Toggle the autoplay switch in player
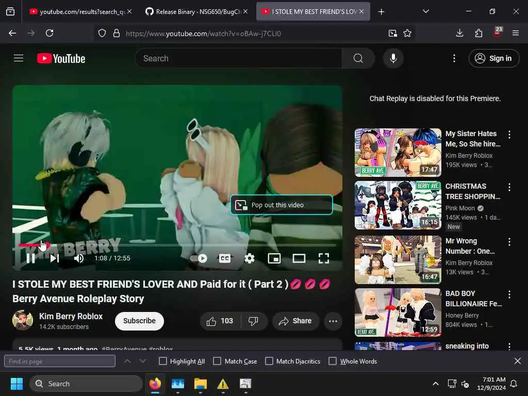The width and height of the screenshot is (528, 396). pos(199,258)
